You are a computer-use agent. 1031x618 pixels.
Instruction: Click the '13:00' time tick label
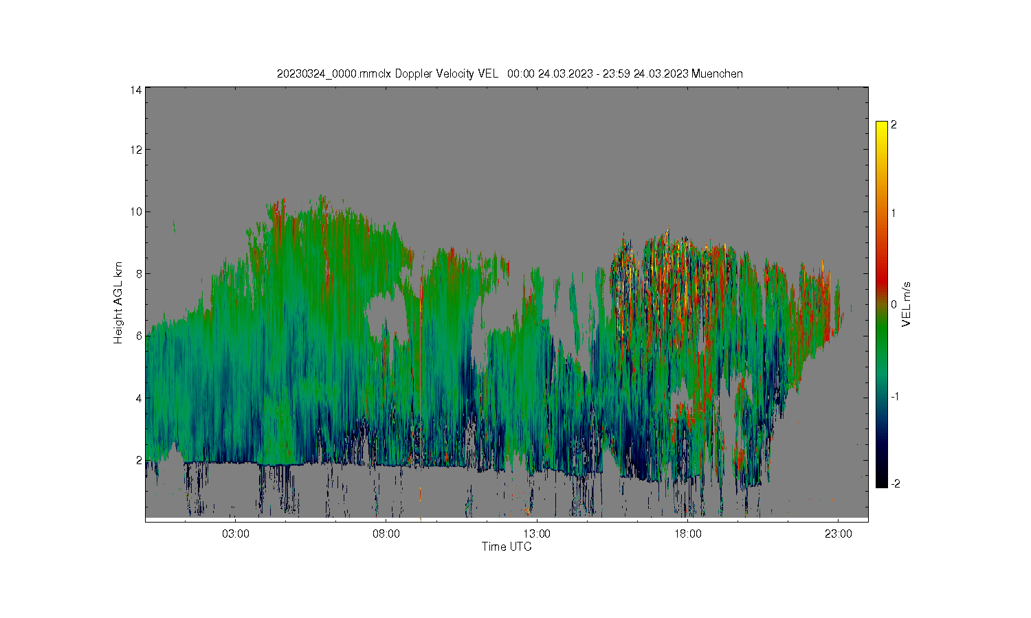(537, 534)
